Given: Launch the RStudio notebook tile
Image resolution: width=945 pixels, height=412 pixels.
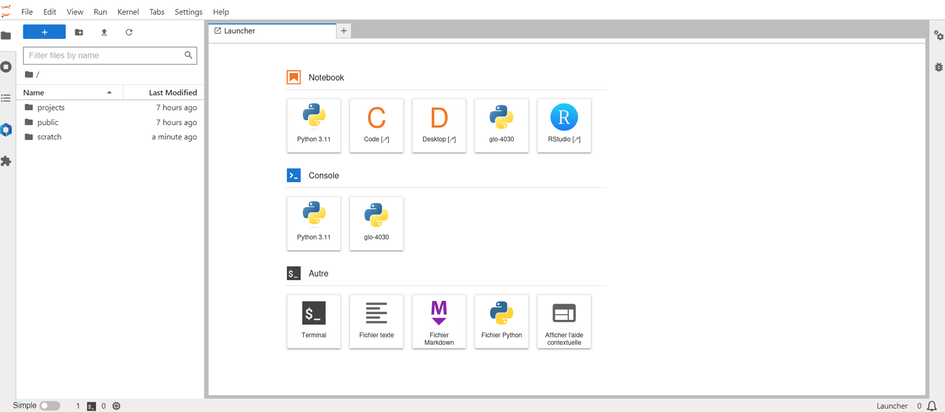Looking at the screenshot, I should coord(564,125).
